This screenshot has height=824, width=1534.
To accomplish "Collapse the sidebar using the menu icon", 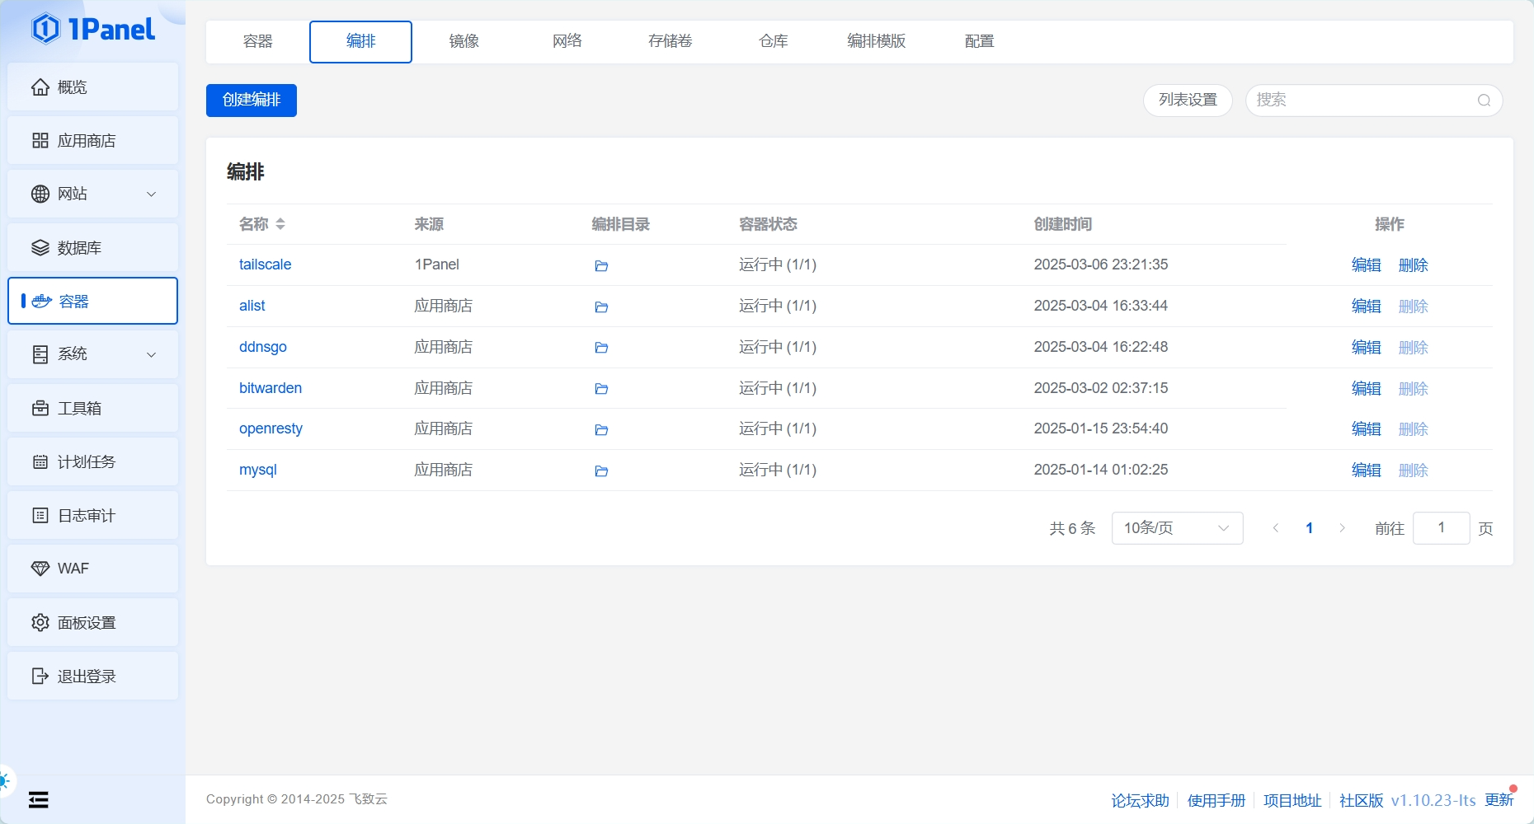I will pos(38,799).
